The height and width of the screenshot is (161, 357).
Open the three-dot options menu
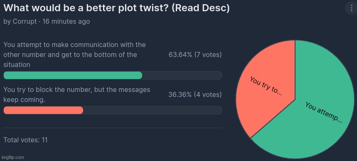pos(351,8)
